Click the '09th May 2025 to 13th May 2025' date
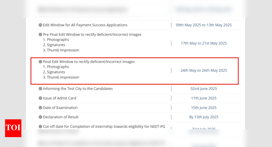This screenshot has height=147, width=272. point(204,25)
